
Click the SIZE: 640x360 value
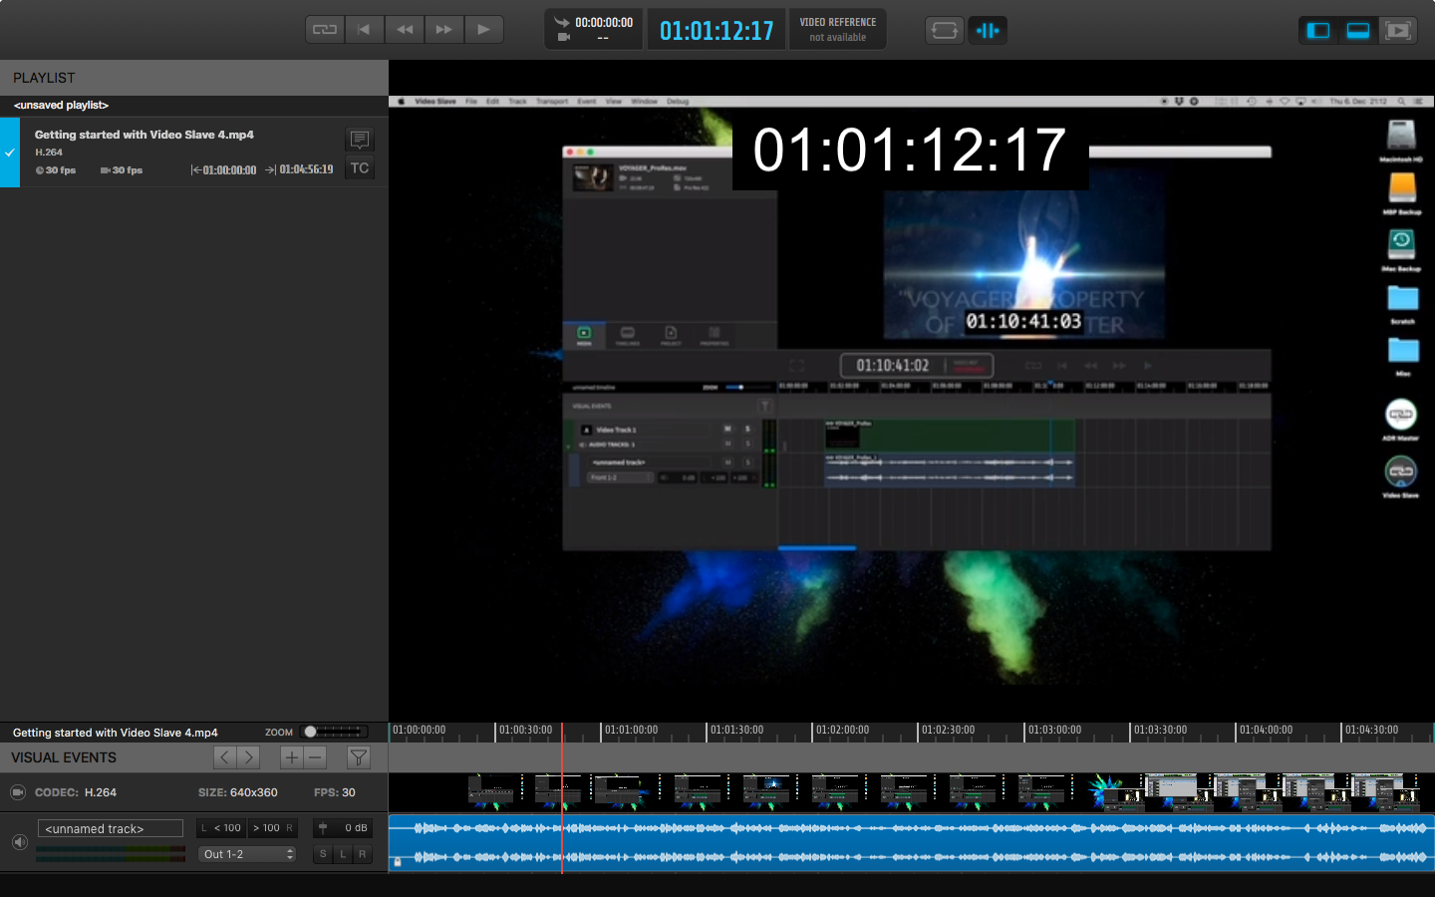(x=237, y=792)
